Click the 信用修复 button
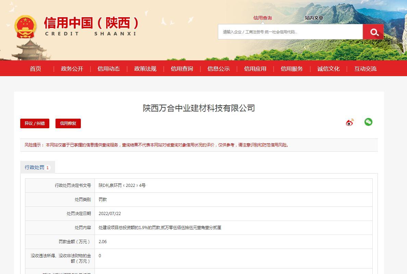Viewport: 407px width, 274px height. pos(68,123)
